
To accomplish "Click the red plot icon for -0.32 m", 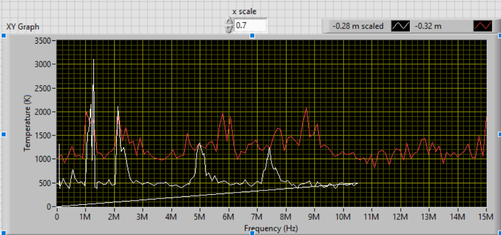I will [x=482, y=26].
